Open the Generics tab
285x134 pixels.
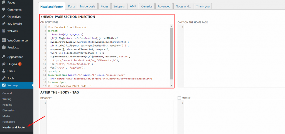click(x=147, y=6)
